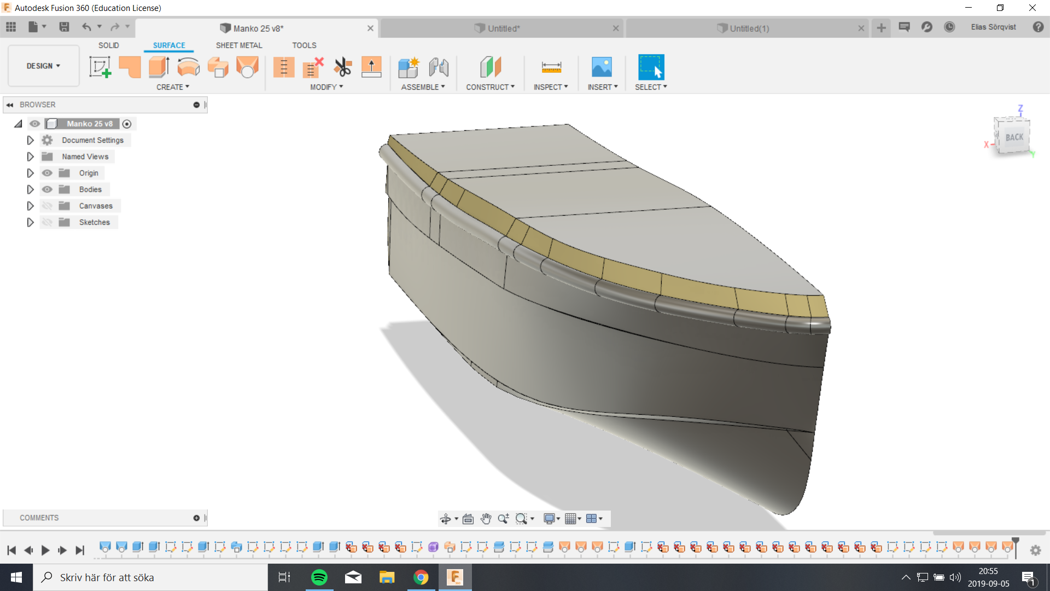Select the Create Sketch tool
This screenshot has width=1050, height=591.
pyautogui.click(x=100, y=66)
